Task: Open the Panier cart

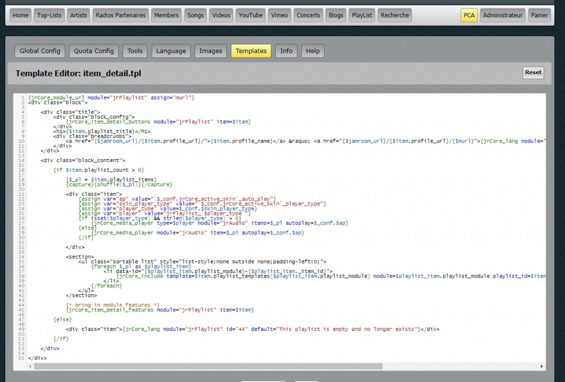Action: (539, 15)
